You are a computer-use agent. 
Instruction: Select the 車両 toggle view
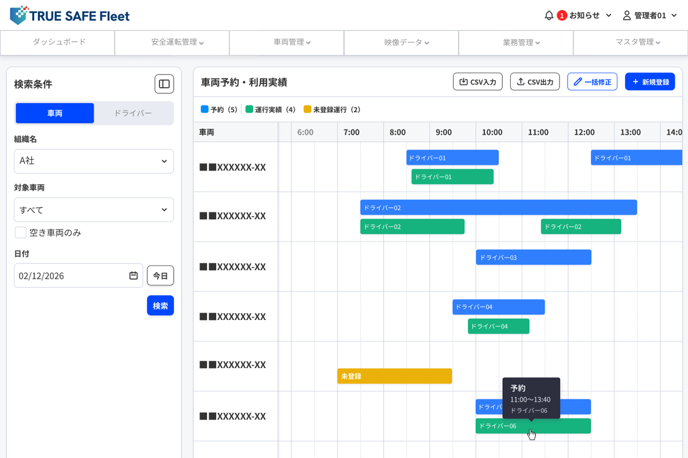pos(55,113)
